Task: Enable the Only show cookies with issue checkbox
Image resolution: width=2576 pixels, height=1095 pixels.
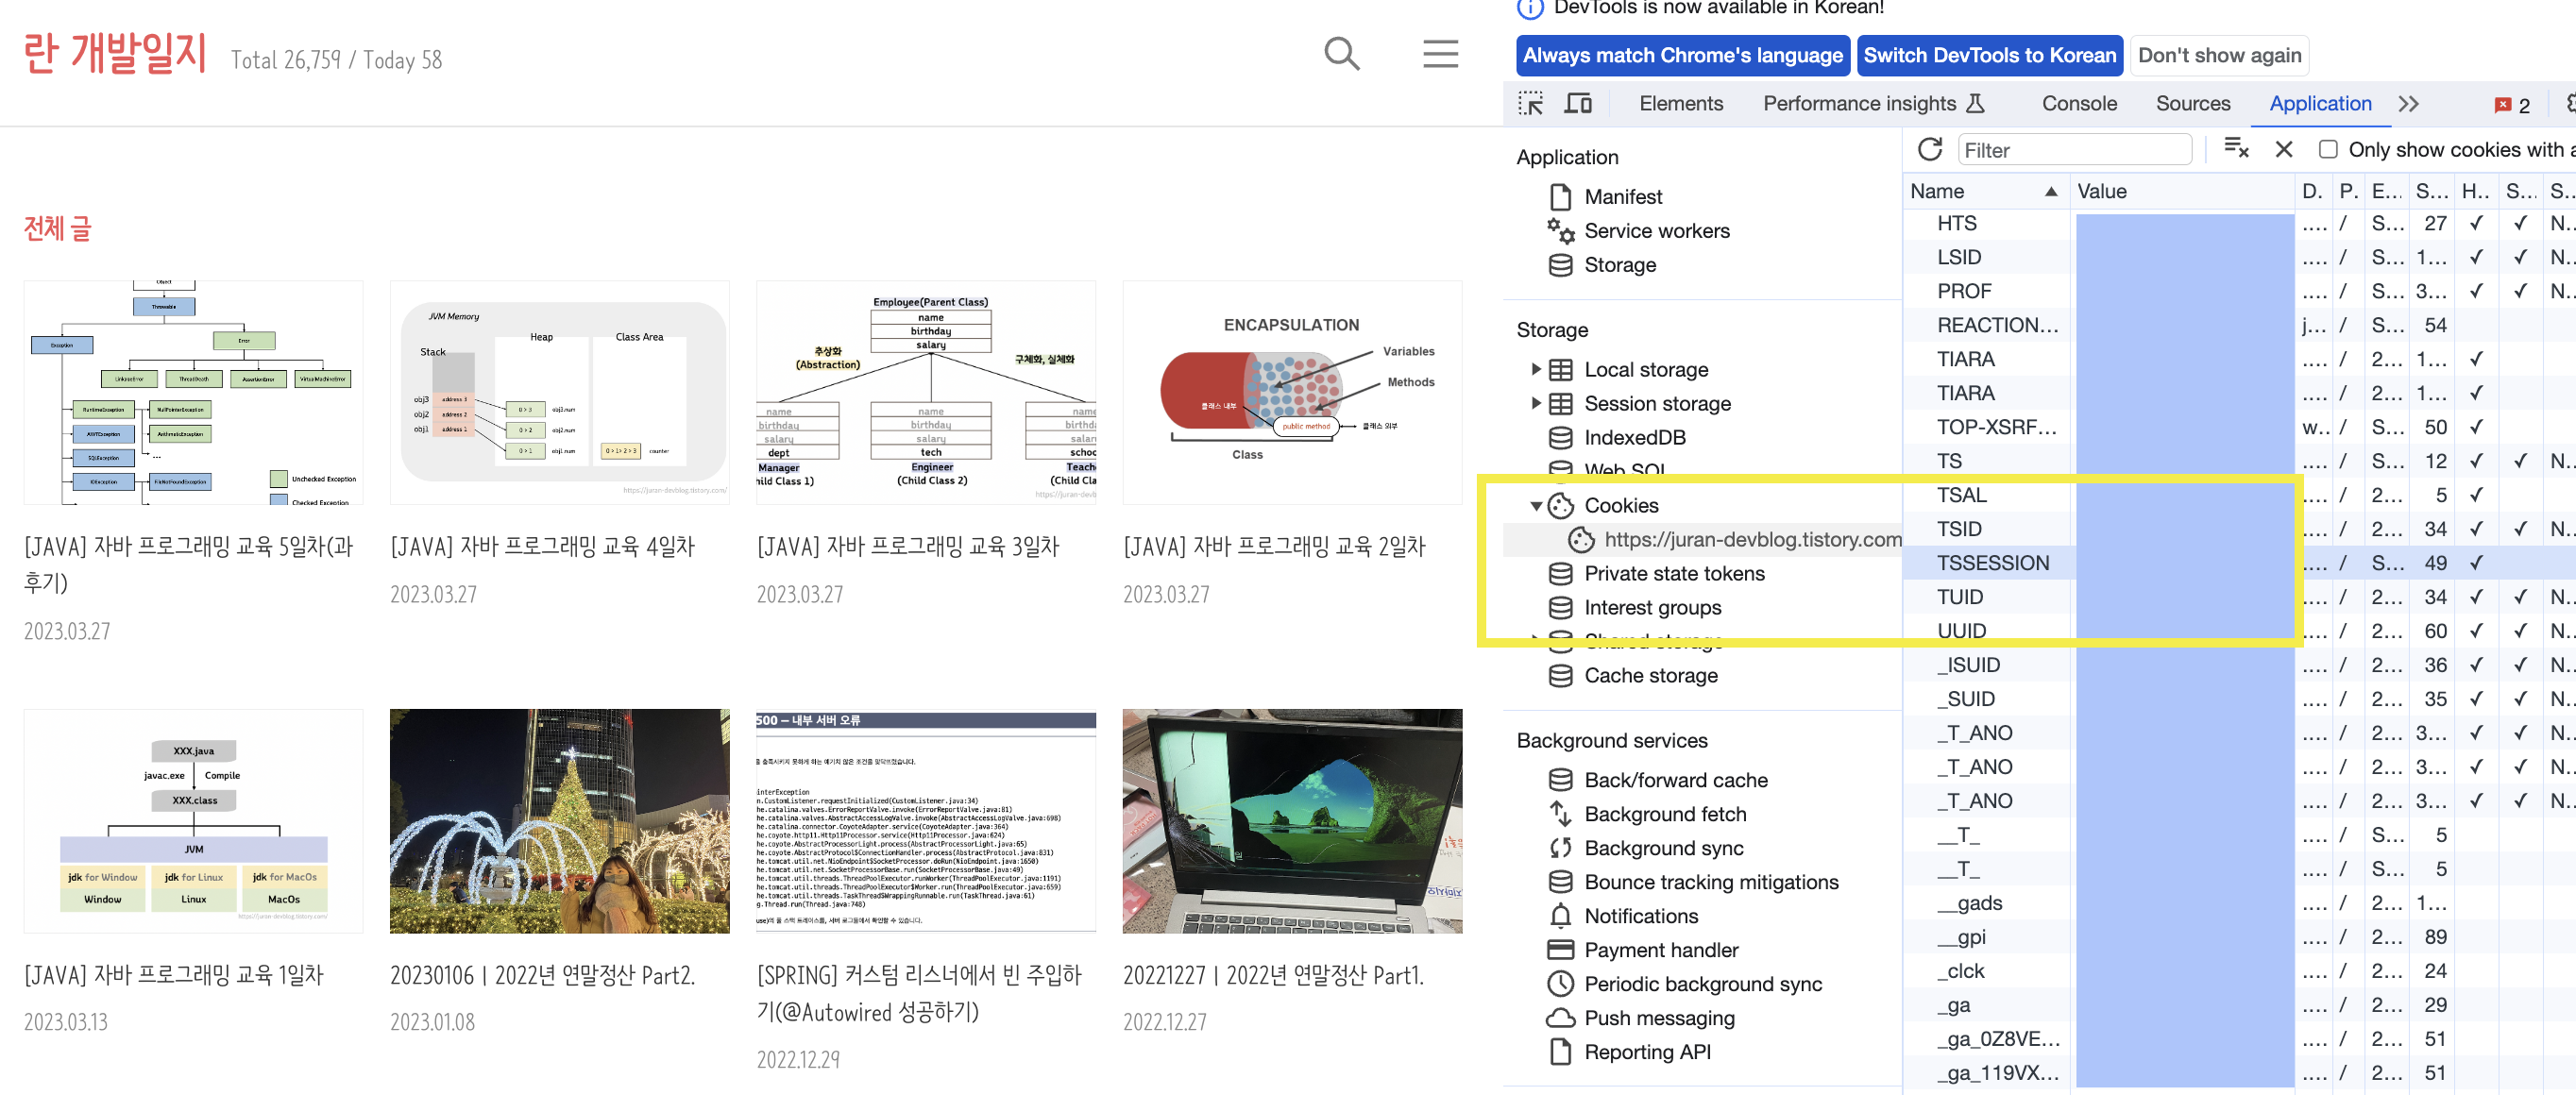Action: (2328, 150)
